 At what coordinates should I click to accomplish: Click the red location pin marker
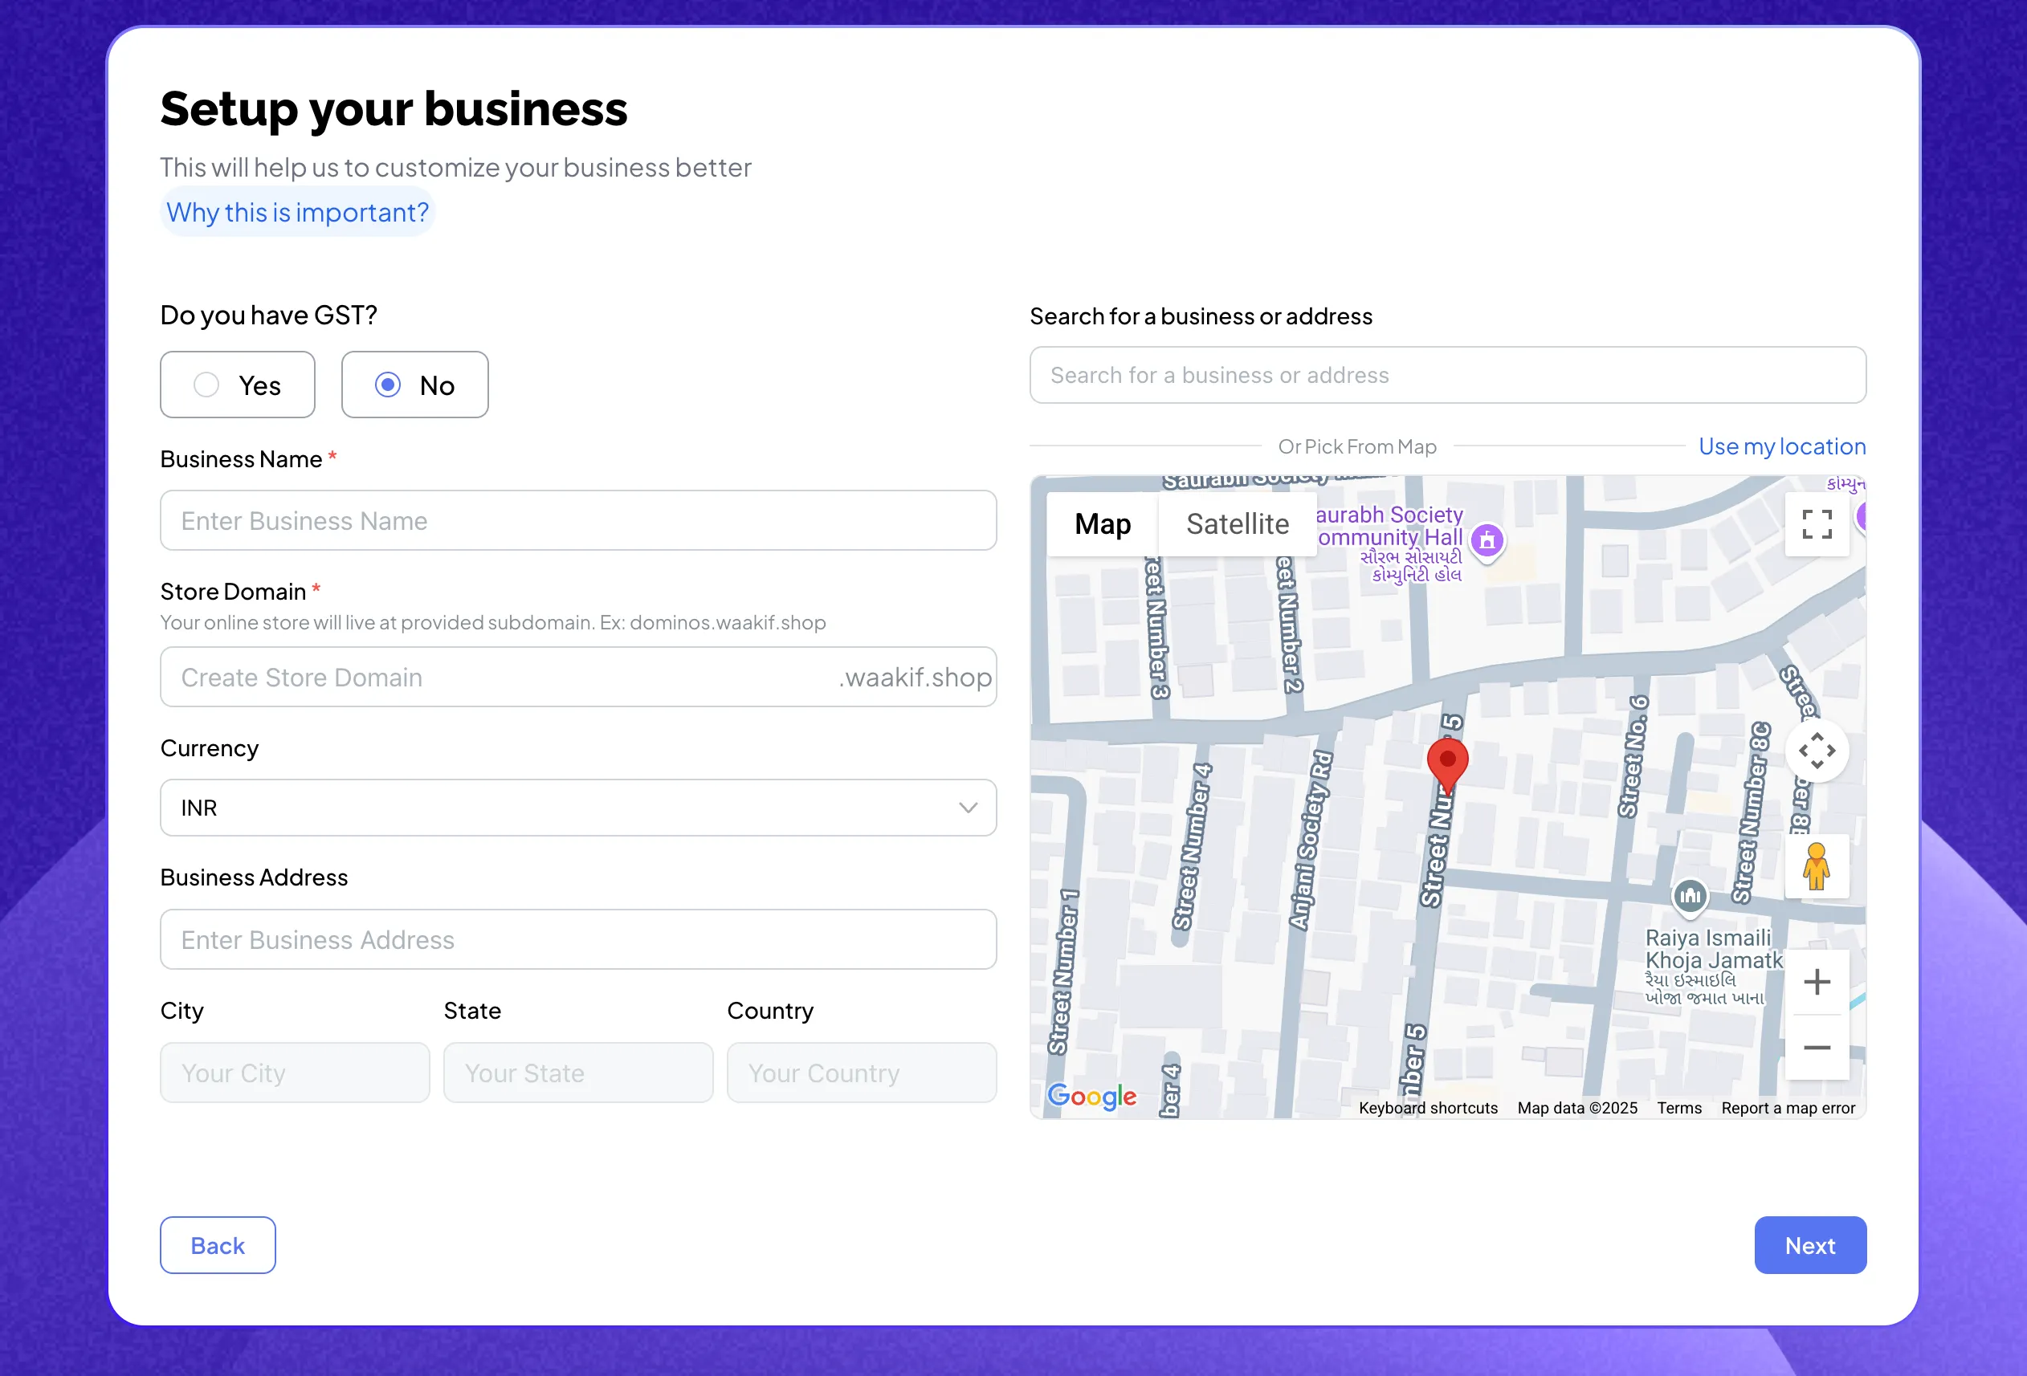pos(1447,767)
